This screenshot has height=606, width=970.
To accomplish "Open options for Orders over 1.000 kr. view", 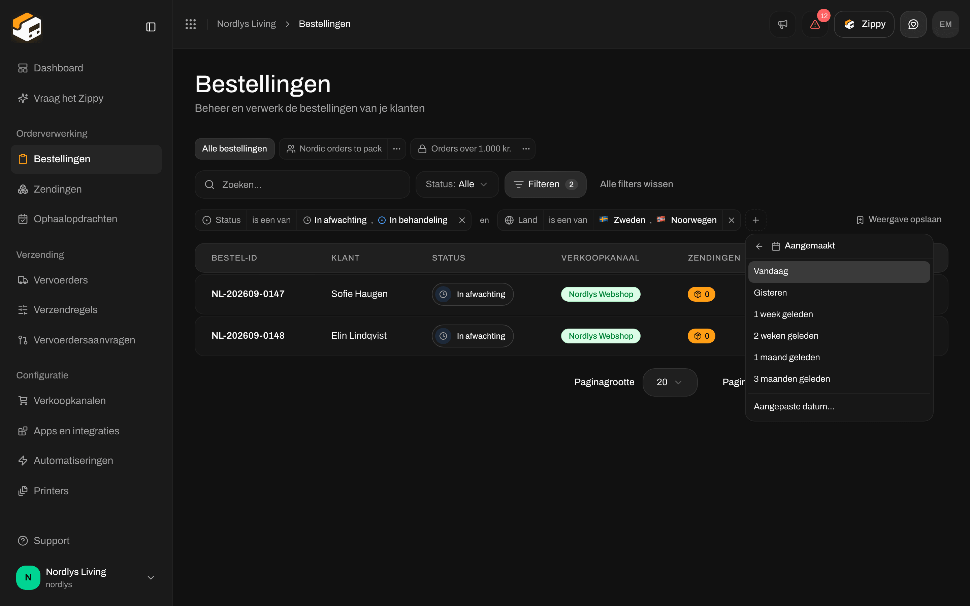I will [x=526, y=149].
